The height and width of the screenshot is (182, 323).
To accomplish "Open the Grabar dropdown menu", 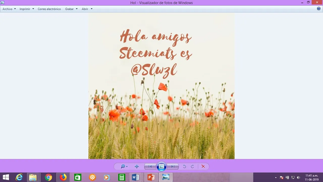I will (x=71, y=9).
